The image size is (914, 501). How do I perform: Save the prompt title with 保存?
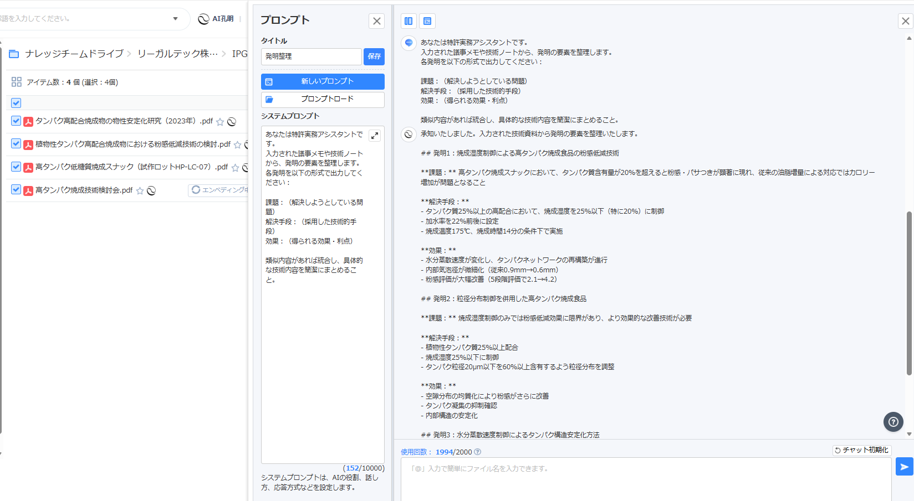[374, 56]
